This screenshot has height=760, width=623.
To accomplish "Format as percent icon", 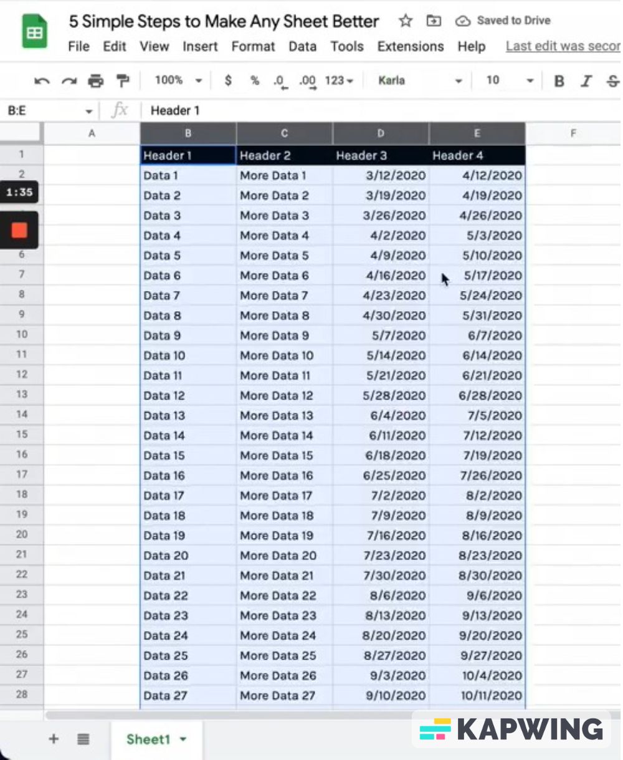I will [254, 80].
